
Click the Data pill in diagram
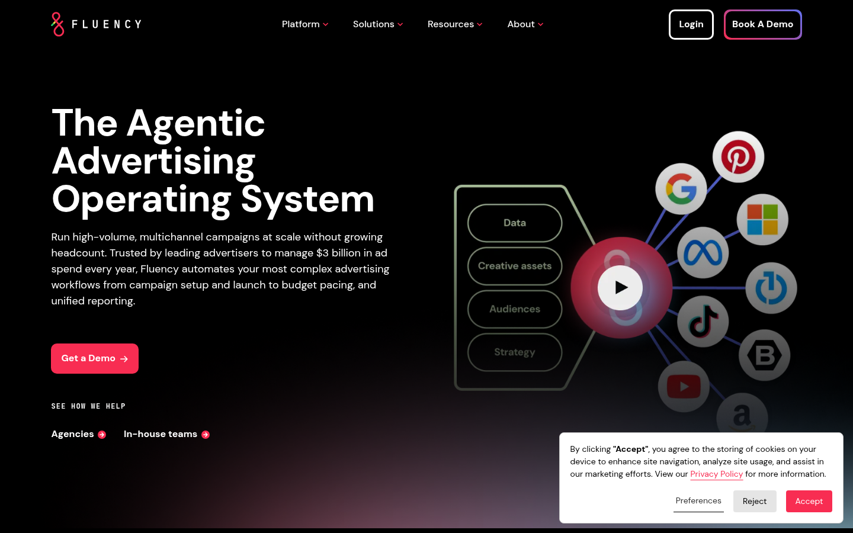point(515,223)
